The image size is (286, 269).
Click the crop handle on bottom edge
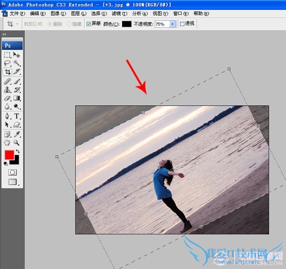click(x=201, y=227)
